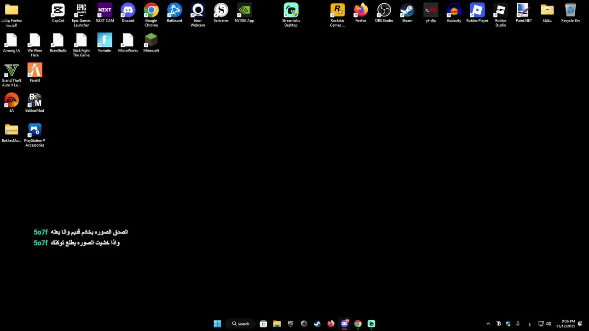Select Stick Fight The Game icon
589x331 pixels.
click(81, 46)
